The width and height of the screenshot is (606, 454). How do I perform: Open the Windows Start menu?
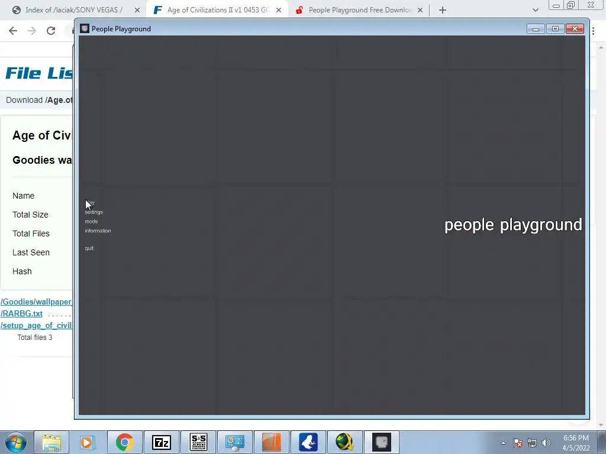[x=15, y=442]
